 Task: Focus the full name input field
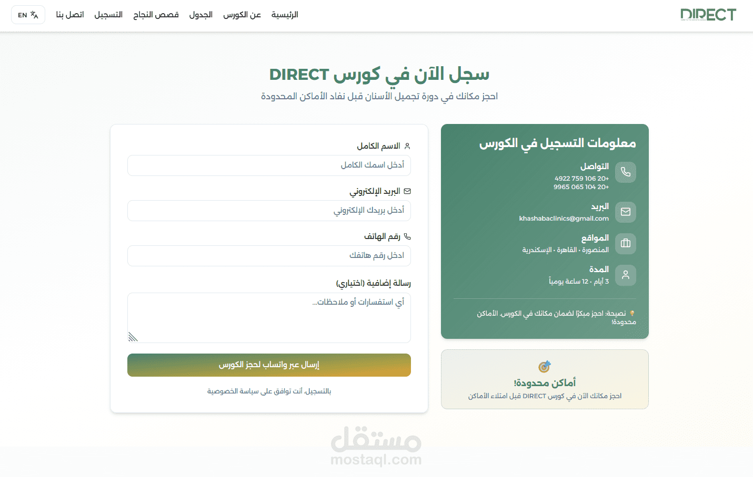(269, 165)
